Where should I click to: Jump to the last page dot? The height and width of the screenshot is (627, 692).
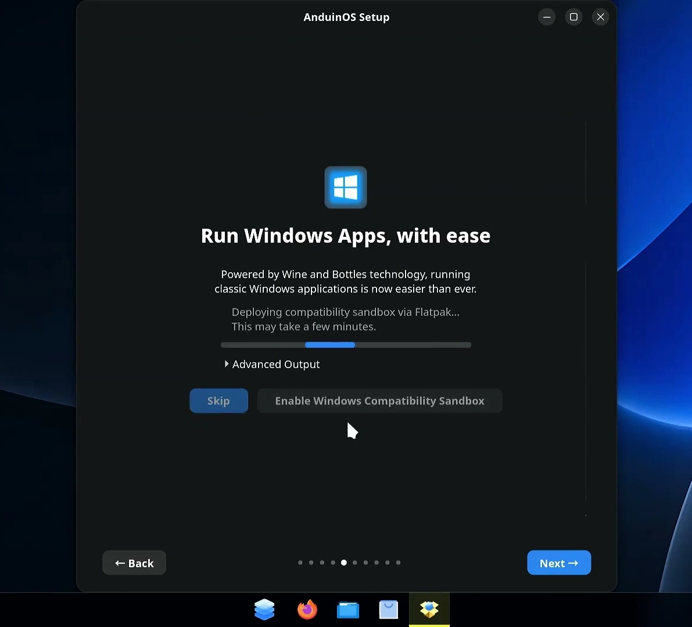point(399,563)
